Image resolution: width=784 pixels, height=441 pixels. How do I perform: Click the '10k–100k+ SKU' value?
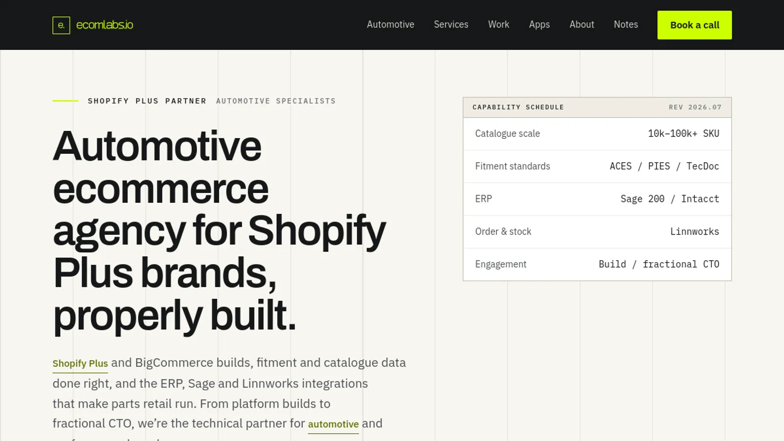tap(684, 134)
